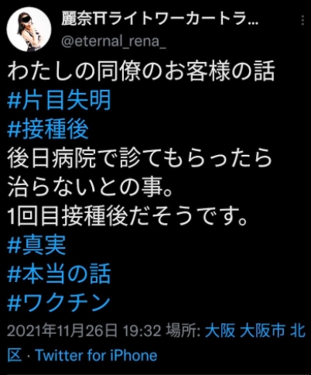This screenshot has height=375, width=311.
Task: Click the line 1回目接種後だそうです。
Action: click(127, 216)
